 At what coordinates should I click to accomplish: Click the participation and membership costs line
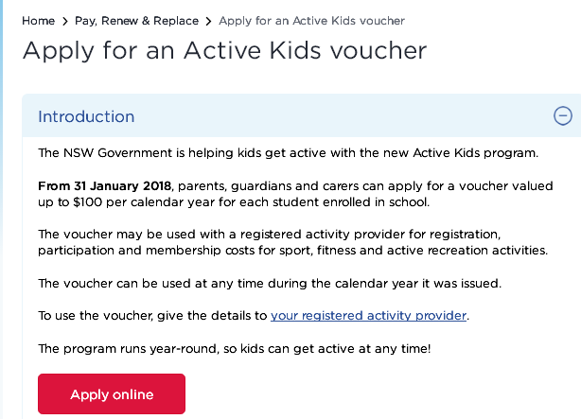[x=292, y=251]
